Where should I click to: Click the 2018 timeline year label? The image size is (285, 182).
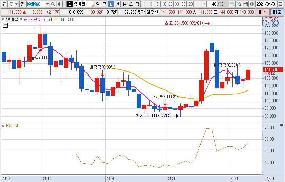[47, 178]
